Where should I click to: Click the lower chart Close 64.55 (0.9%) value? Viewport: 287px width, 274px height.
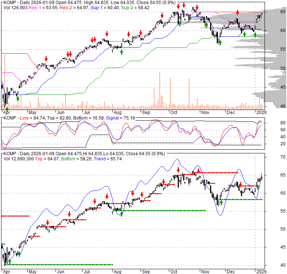pyautogui.click(x=145, y=154)
